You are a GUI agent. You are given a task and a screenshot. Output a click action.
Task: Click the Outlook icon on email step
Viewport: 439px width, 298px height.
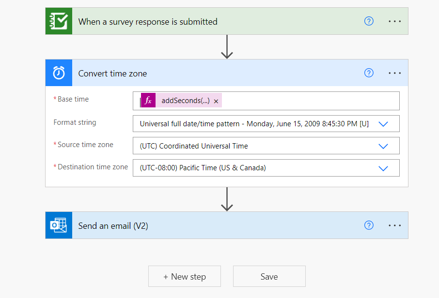click(59, 225)
